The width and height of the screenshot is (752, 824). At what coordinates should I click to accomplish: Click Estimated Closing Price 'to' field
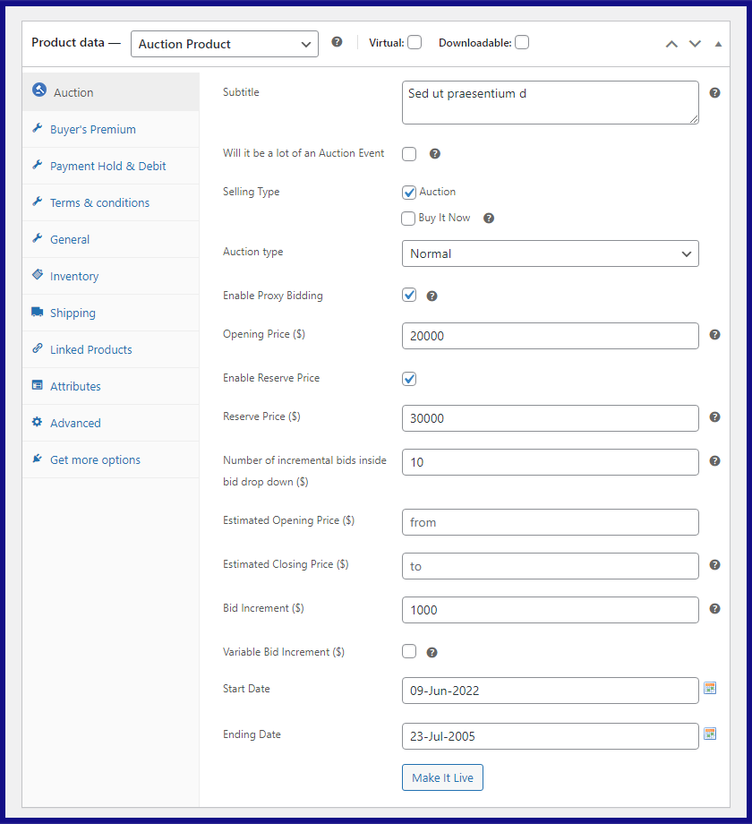551,566
